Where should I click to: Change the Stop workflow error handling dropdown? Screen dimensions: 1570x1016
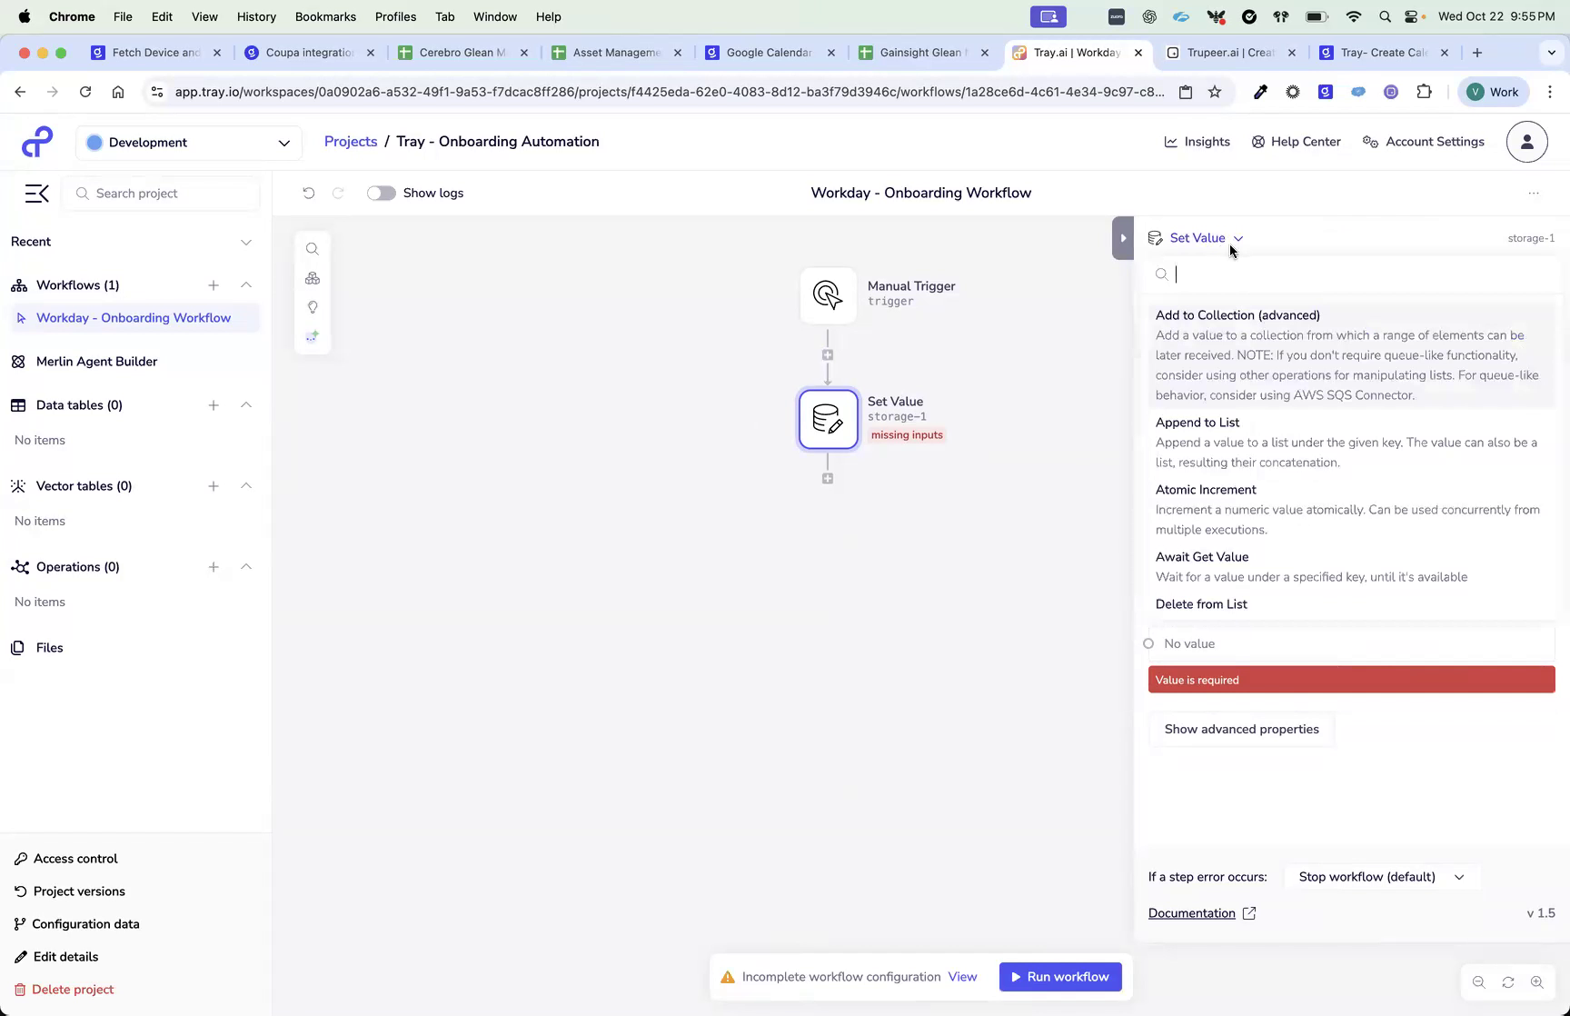click(x=1381, y=877)
